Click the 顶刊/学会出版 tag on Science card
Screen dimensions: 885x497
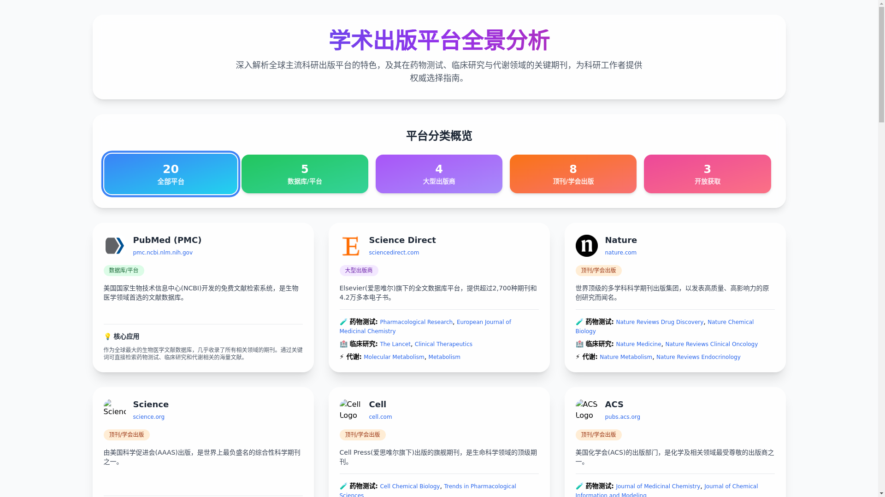point(126,435)
